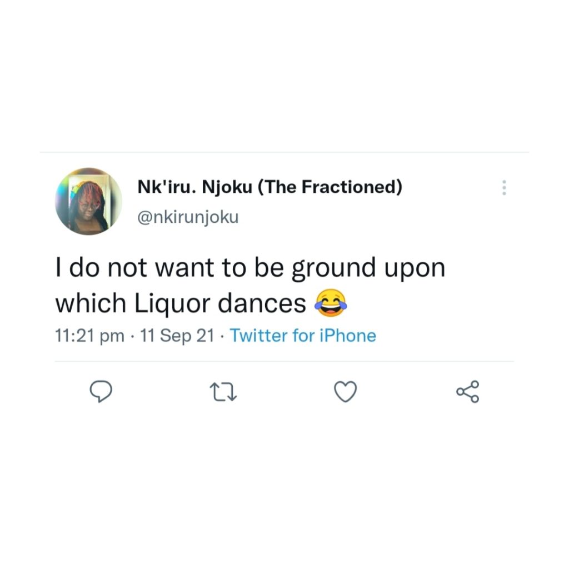Click the display name Nk'iru. Njoku
The width and height of the screenshot is (569, 569).
tap(194, 188)
